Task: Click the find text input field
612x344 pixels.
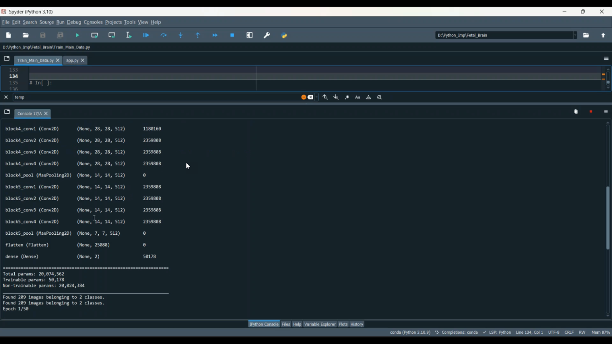Action: pos(155,97)
